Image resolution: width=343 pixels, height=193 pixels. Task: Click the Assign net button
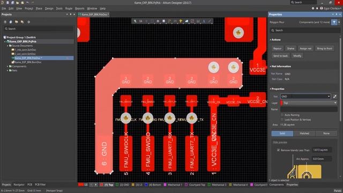[305, 49]
